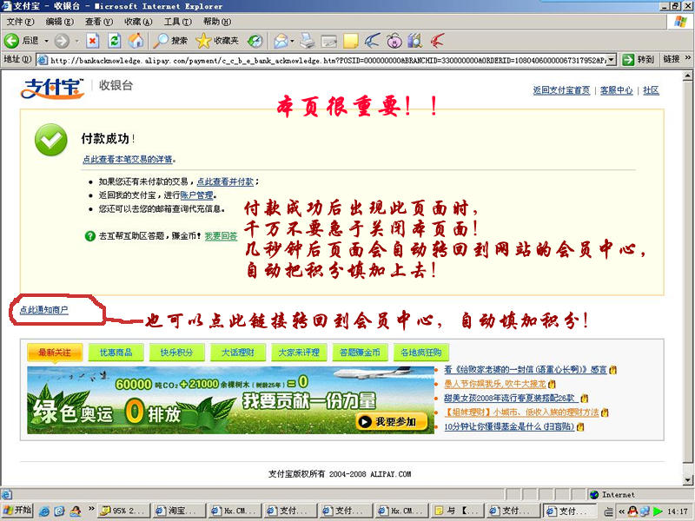Switch to 淘宝 taskbar window
Viewport: 695px width, 521px height.
(x=180, y=511)
